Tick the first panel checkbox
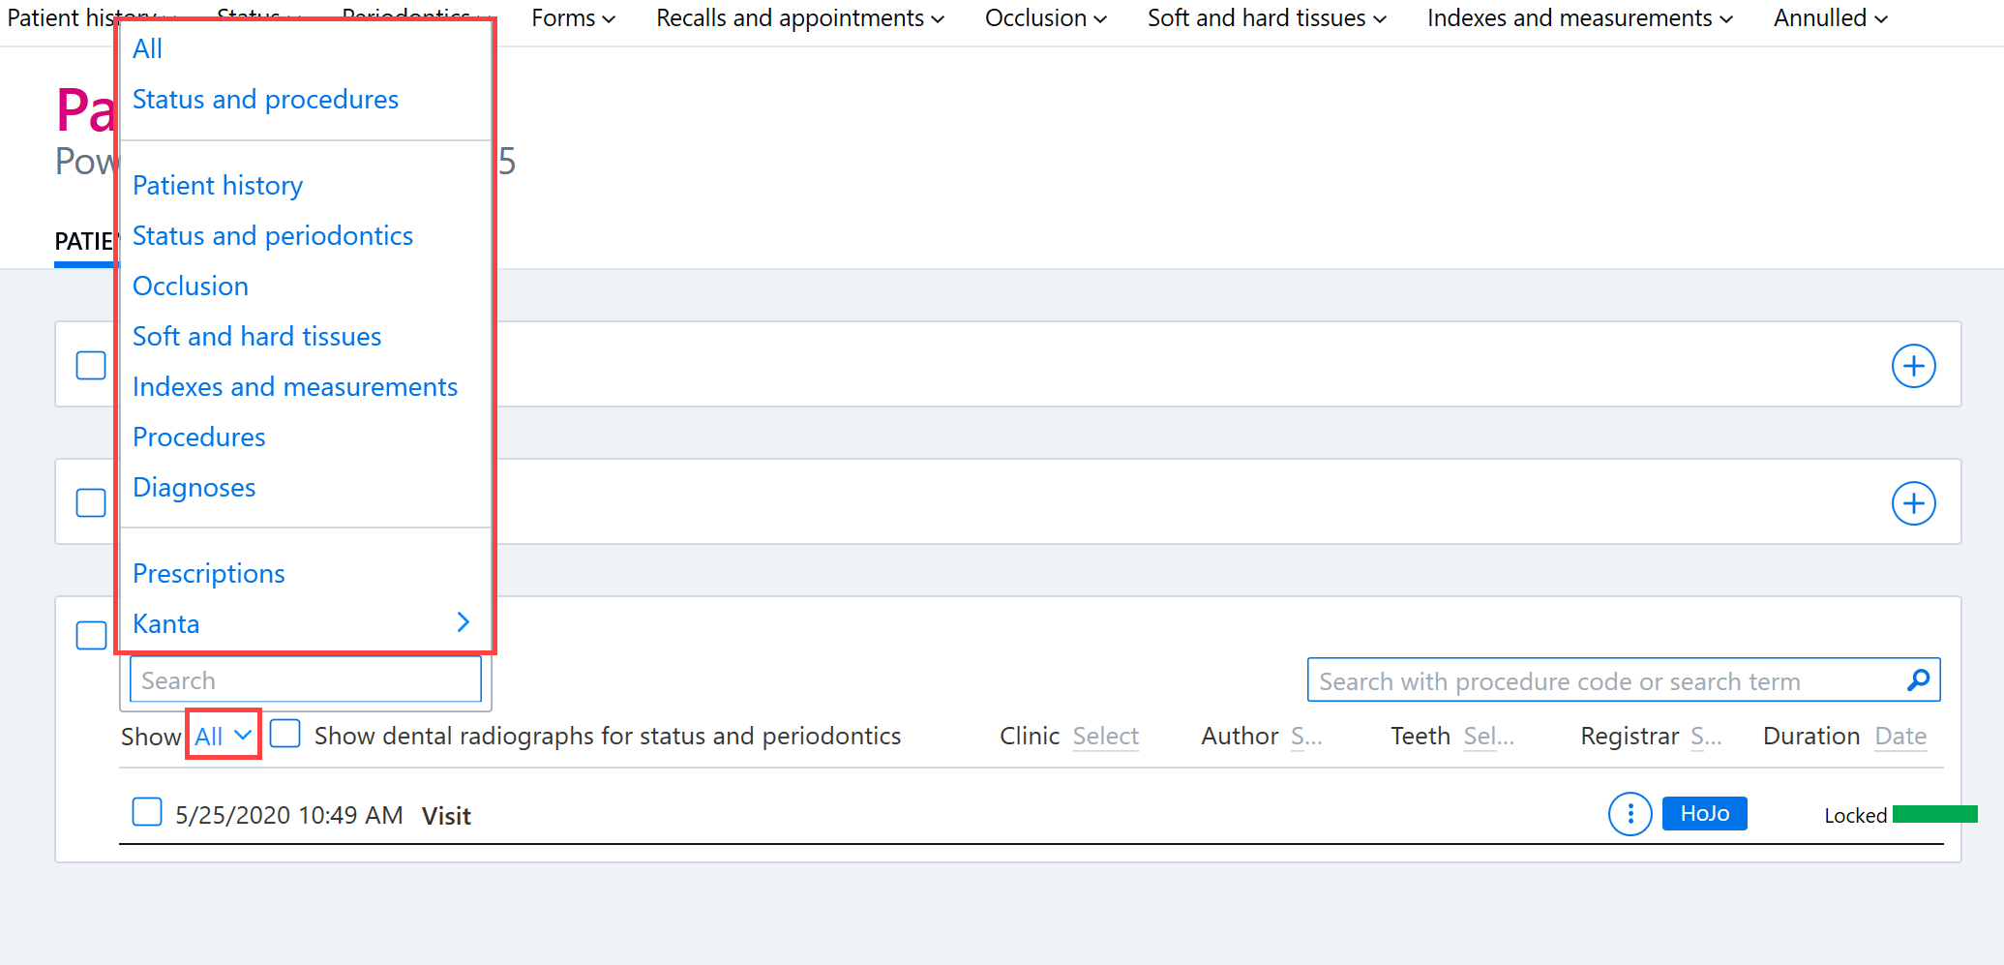2004x965 pixels. click(x=91, y=366)
